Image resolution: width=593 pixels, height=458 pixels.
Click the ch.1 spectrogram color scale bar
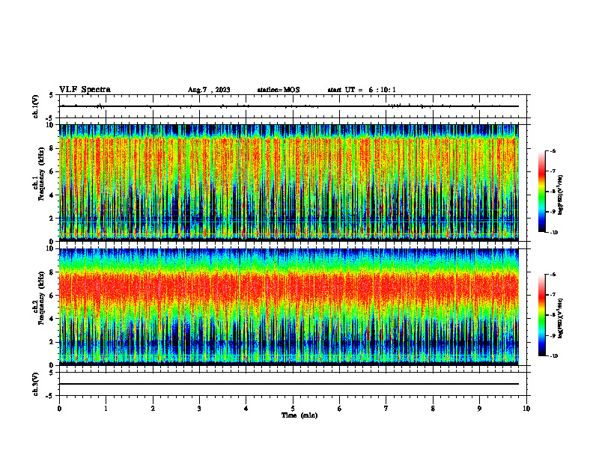542,192
